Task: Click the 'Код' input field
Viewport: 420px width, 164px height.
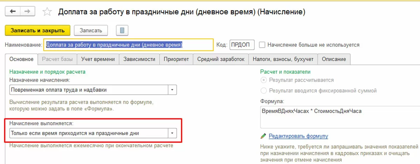Action: coord(242,45)
